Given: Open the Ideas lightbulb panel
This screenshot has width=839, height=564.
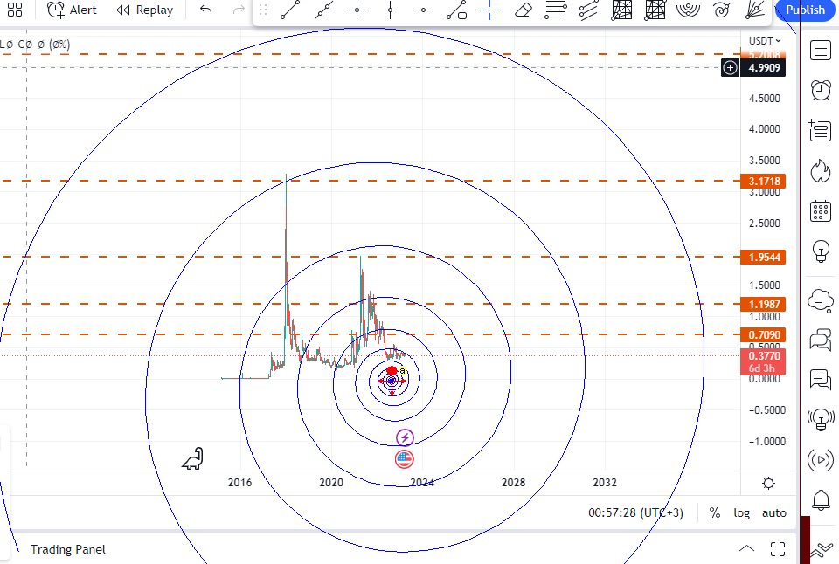Looking at the screenshot, I should pos(821,251).
